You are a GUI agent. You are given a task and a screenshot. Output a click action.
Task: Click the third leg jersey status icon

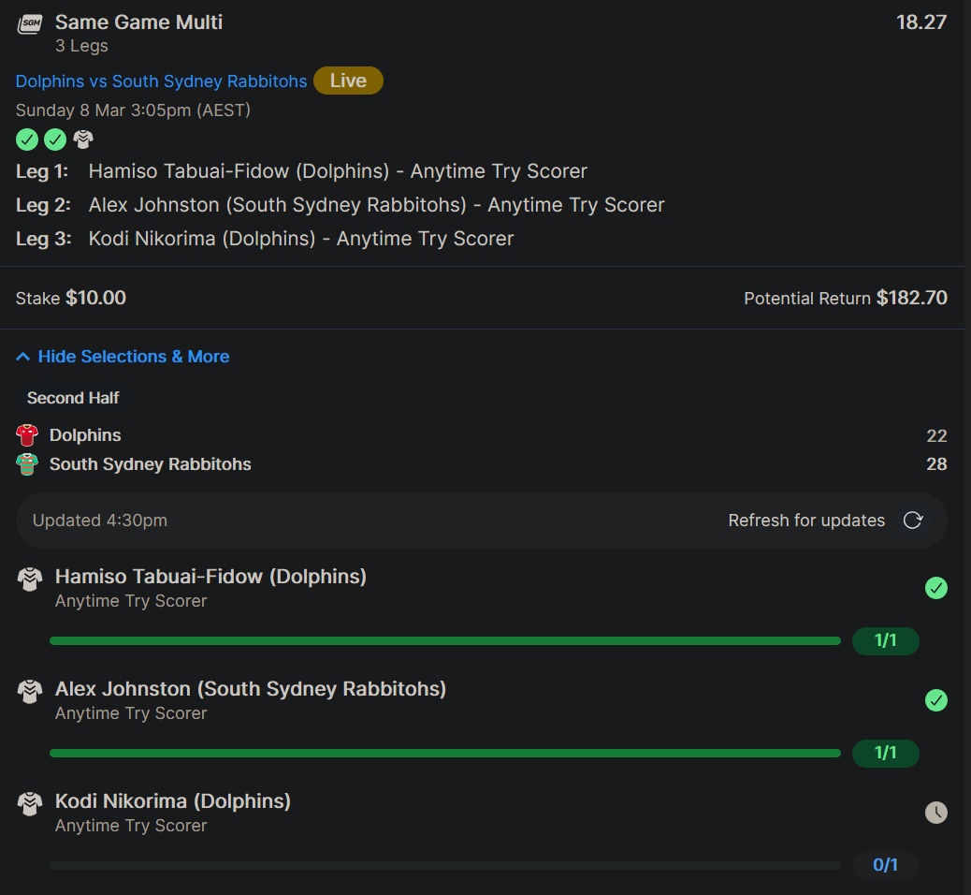[x=83, y=139]
